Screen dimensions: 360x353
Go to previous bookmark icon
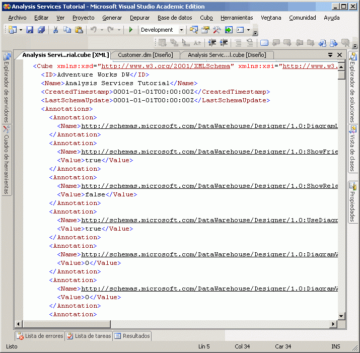[276, 43]
